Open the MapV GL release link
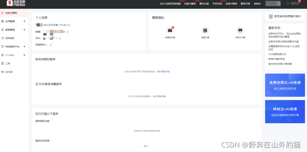 point(284,48)
